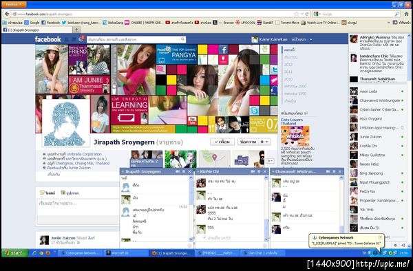Viewport: 413px width, 271px height.
Task: Open the Twitter bookmark lookkaew
Action: point(81,23)
